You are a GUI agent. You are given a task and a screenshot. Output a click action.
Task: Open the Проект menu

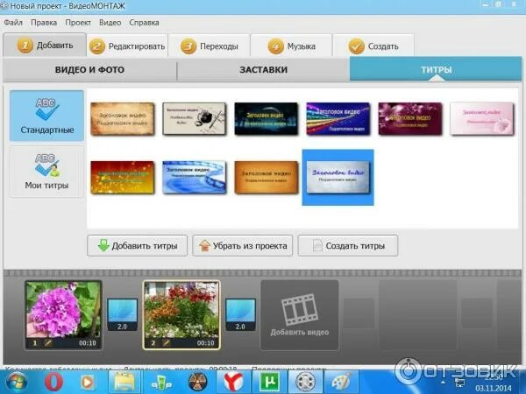[78, 23]
